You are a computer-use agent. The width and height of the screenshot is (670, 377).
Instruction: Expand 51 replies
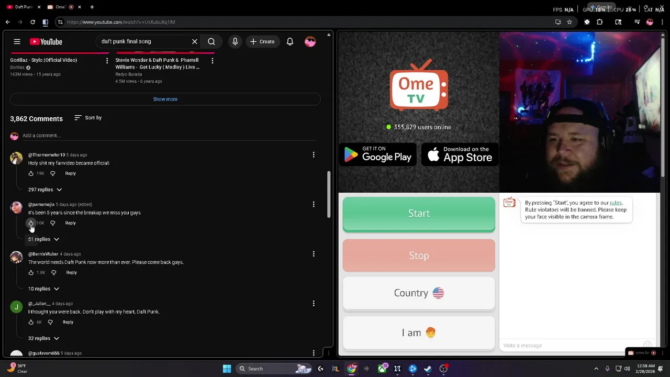pos(43,239)
